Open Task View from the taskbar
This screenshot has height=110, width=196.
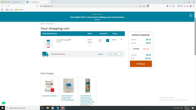pos(43,108)
